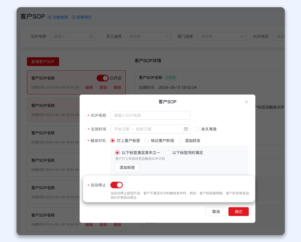Disable the 自动停止 toggle
This screenshot has height=242, width=301.
click(x=116, y=185)
